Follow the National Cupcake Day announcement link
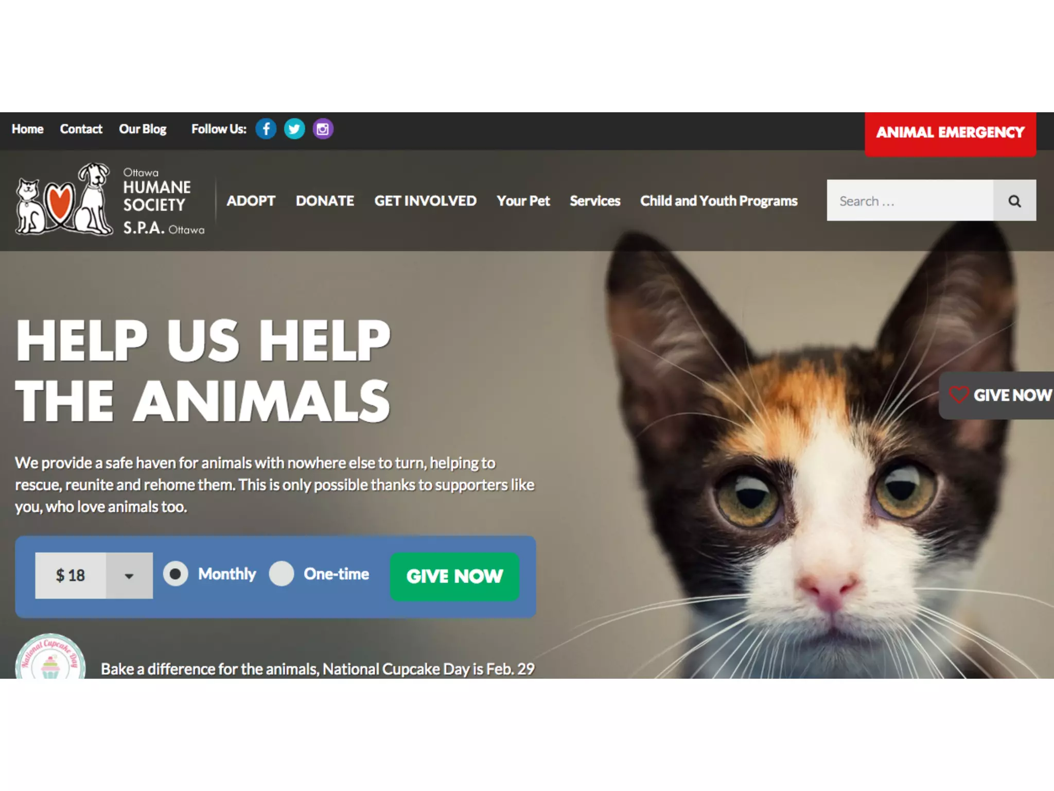The height and width of the screenshot is (791, 1054). tap(318, 669)
